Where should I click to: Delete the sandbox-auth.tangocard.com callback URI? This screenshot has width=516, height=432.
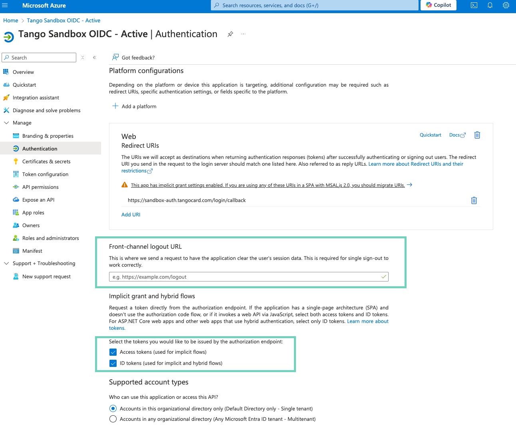coord(474,200)
